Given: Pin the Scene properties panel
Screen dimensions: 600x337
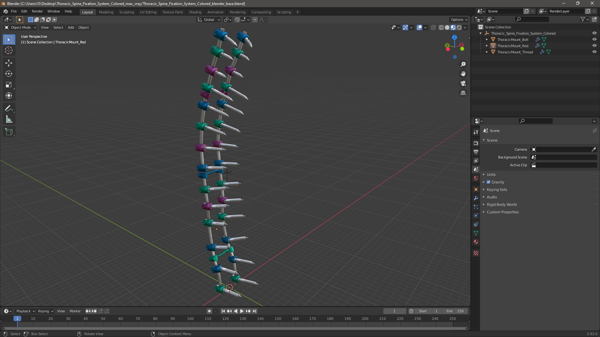Looking at the screenshot, I should coord(594,131).
